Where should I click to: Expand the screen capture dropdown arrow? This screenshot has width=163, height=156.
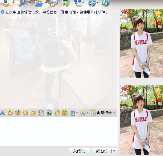(x=77, y=113)
